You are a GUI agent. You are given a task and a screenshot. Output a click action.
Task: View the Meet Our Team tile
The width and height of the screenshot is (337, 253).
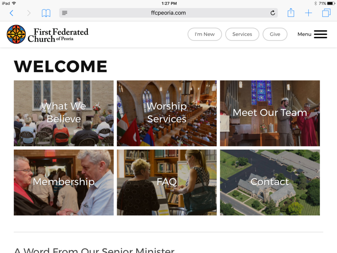pos(270,113)
